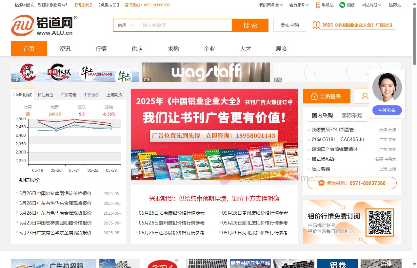Click the 在线咨询 chat button

tap(387, 110)
